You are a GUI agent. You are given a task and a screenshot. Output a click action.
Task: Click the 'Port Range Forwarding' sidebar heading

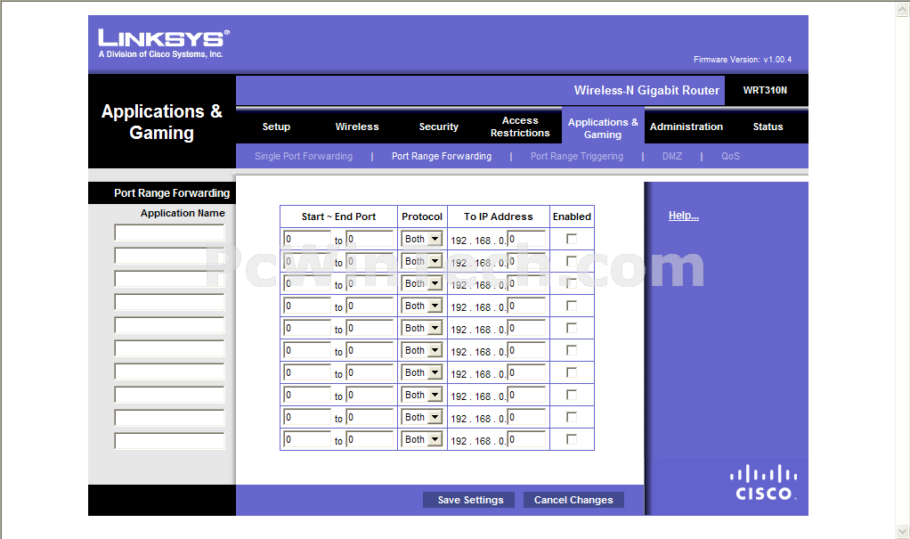(172, 192)
